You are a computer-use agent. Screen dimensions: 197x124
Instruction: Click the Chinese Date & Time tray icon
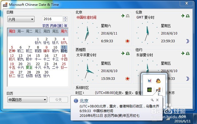[x=158, y=90]
